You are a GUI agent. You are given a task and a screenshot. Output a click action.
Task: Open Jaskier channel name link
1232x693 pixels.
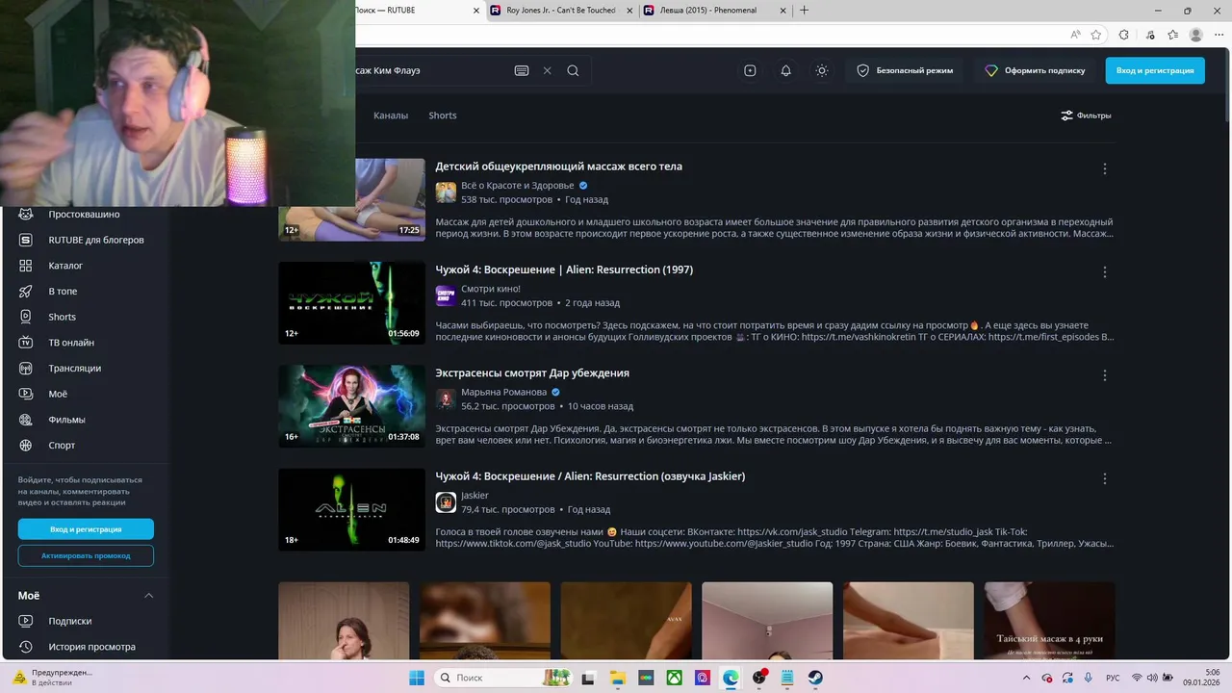[475, 495]
